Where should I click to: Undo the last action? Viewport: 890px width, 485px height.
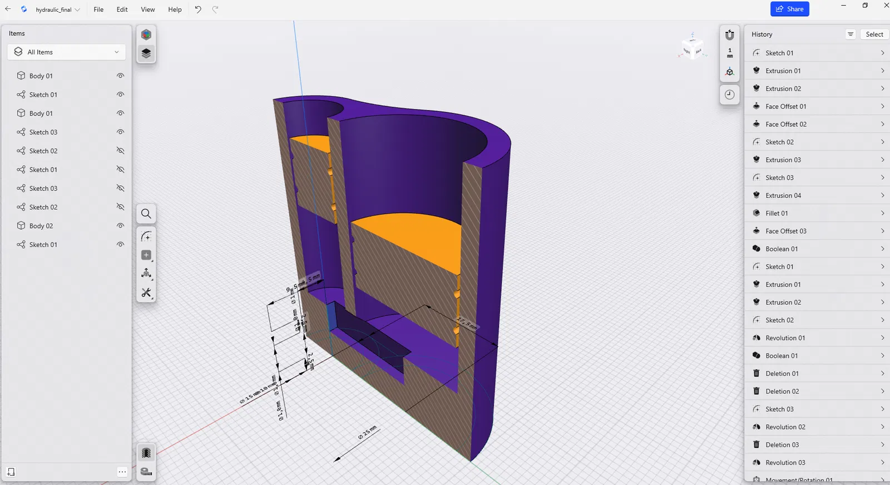click(x=197, y=9)
